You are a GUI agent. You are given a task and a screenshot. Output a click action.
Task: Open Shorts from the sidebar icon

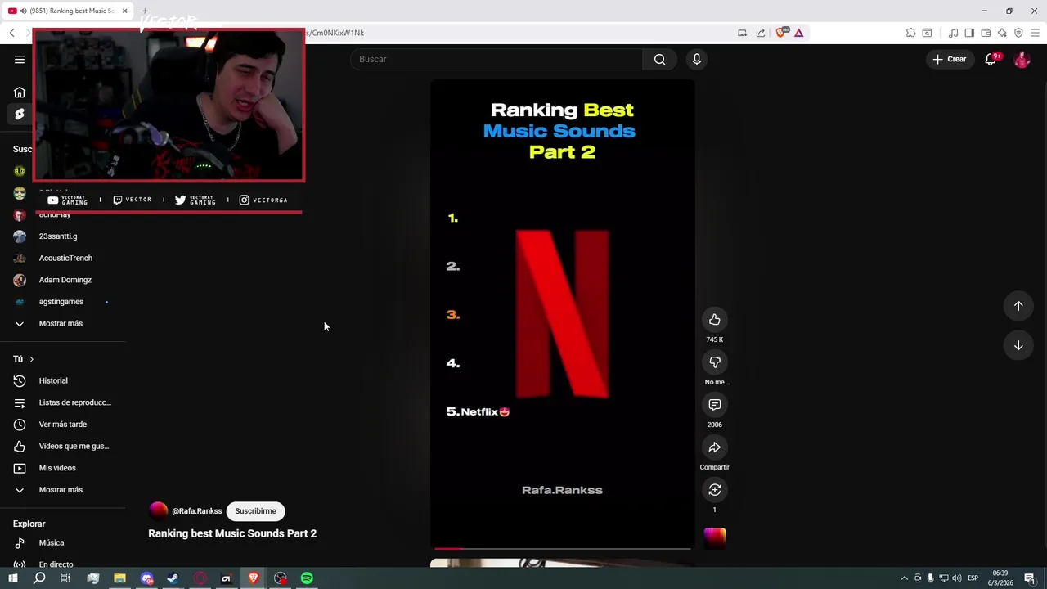[20, 114]
